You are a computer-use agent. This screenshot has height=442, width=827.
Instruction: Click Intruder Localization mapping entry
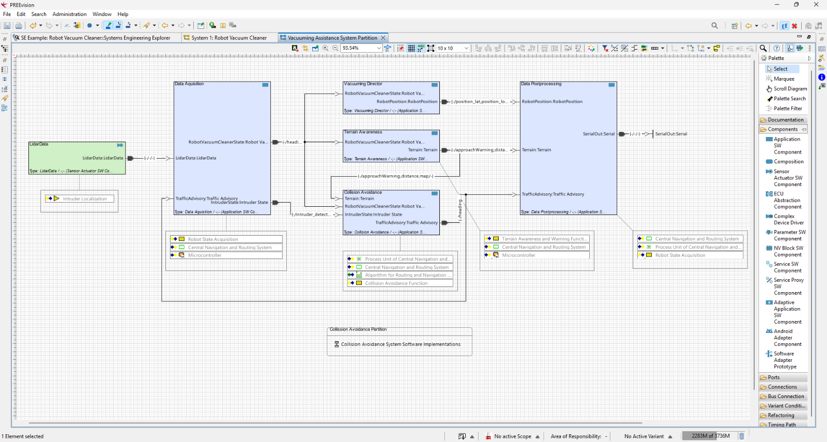click(x=80, y=199)
